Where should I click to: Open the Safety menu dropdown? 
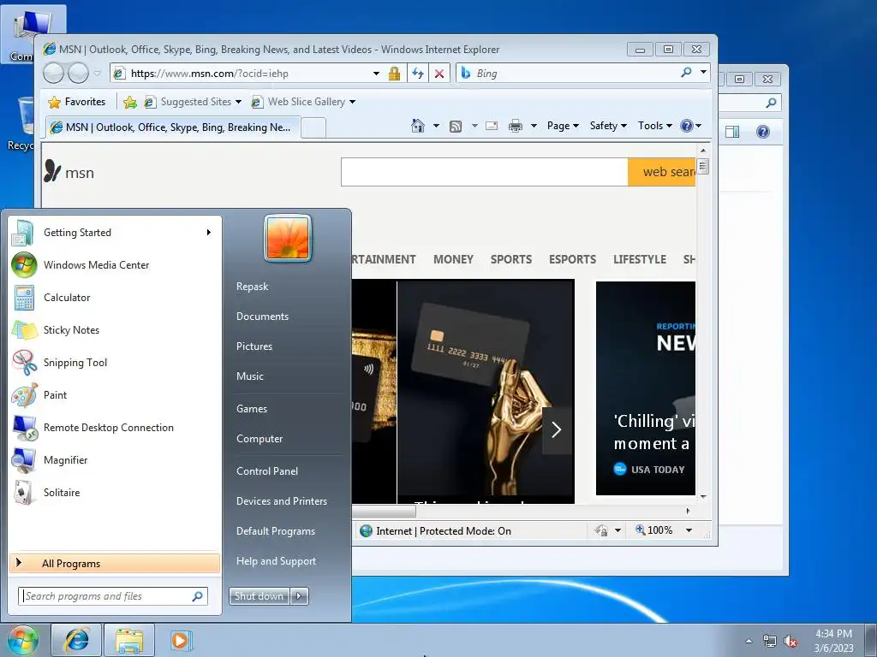[x=608, y=126]
